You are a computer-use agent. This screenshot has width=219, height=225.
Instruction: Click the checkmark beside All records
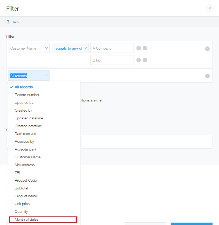click(x=11, y=87)
